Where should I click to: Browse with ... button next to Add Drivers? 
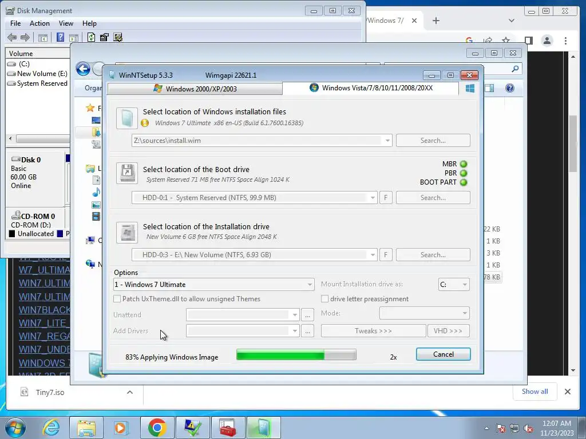[x=307, y=331]
